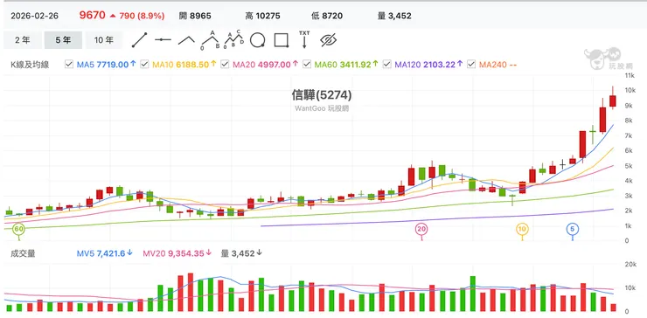The width and height of the screenshot is (647, 318).
Task: Uncheck the MA240 moving average checkbox
Action: [x=471, y=65]
